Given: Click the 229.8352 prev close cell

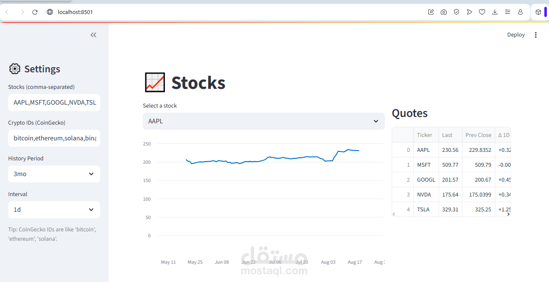Looking at the screenshot, I should tap(479, 150).
